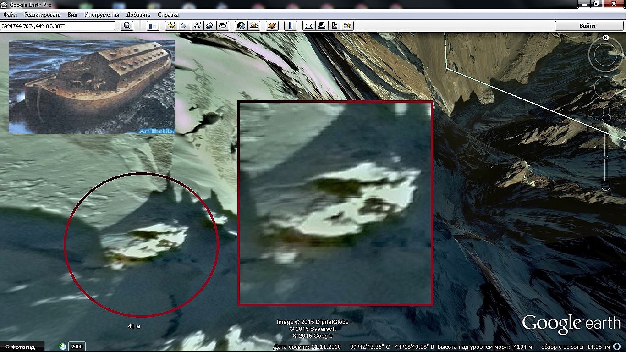Screen dimensions: 626x352
Task: Click the zoom out bottom of slider
Action: 606,185
